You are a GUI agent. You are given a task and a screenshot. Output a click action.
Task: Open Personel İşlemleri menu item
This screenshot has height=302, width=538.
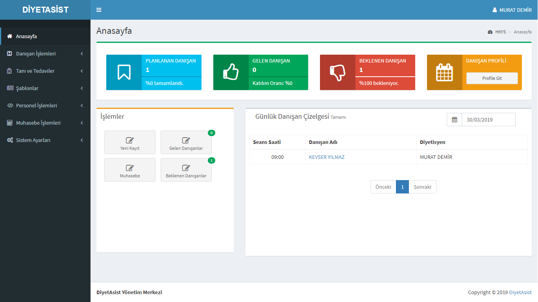[x=45, y=105]
